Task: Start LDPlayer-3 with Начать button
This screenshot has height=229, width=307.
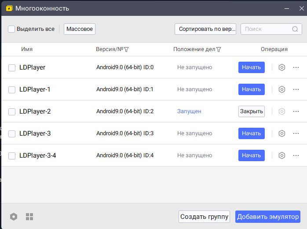Action: point(252,133)
